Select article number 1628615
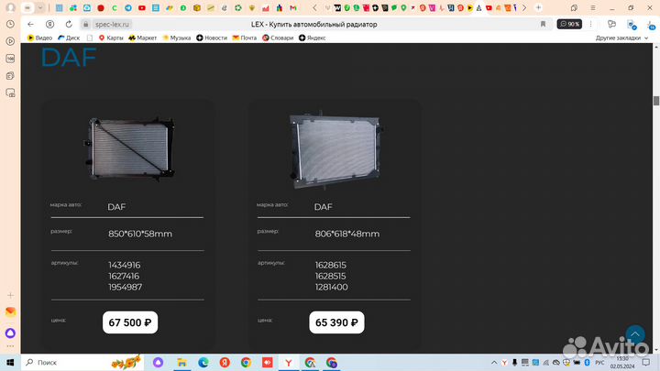Screen dimensions: 660x371 tap(330, 265)
